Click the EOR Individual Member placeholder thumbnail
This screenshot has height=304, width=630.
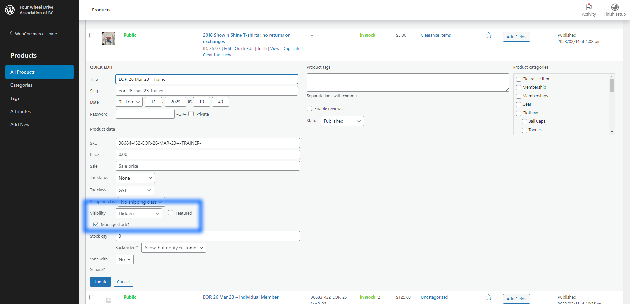point(109,300)
